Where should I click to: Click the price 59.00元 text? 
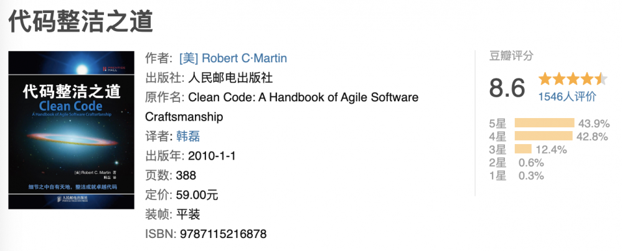pos(197,195)
